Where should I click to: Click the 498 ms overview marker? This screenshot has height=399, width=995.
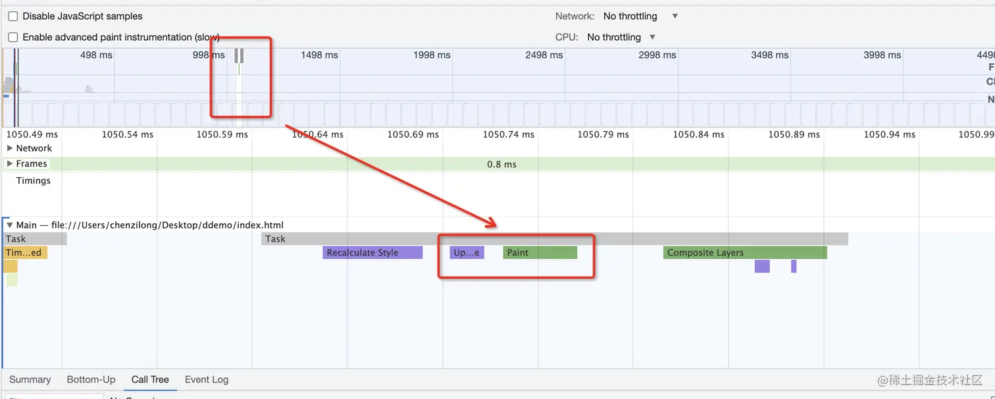coord(96,55)
